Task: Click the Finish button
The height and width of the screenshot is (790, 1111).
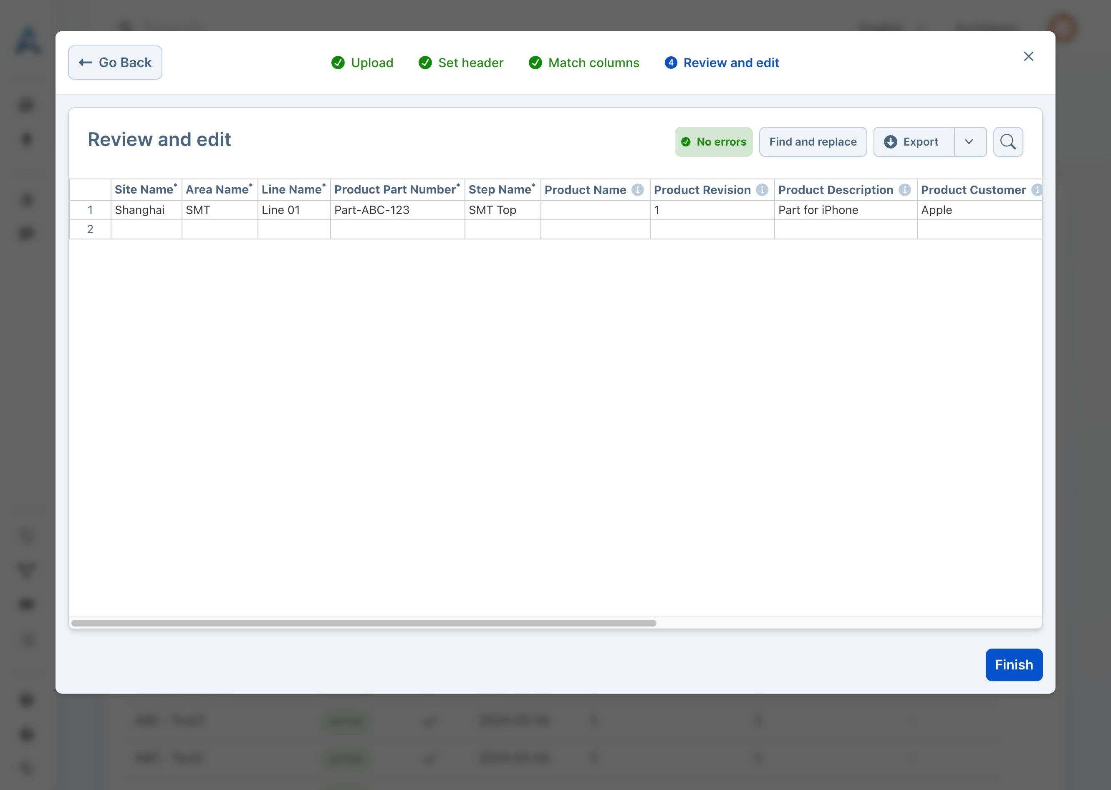Action: pos(1014,664)
